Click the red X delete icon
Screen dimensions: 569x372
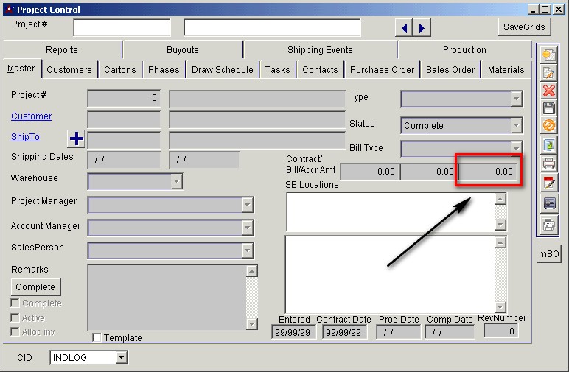[x=548, y=91]
